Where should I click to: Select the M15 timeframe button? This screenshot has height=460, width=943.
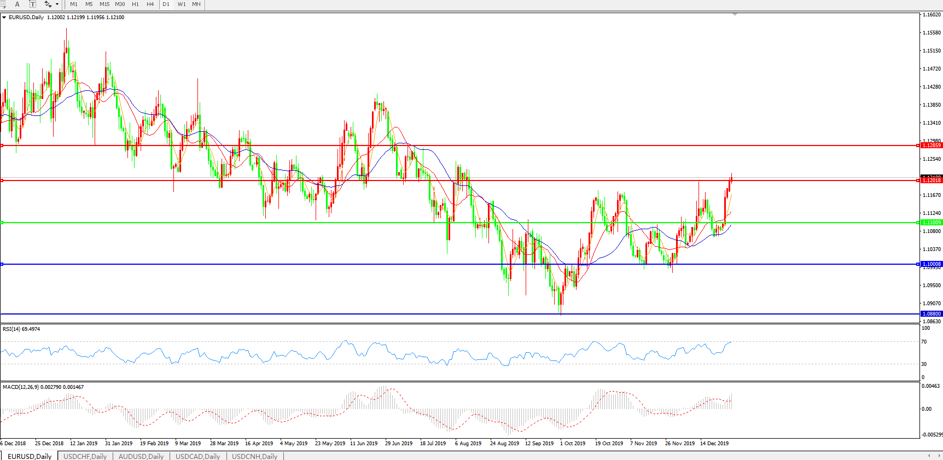[x=104, y=4]
